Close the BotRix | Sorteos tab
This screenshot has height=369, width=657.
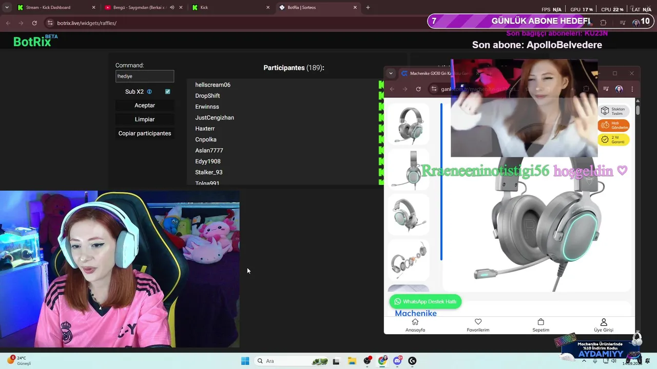355,7
